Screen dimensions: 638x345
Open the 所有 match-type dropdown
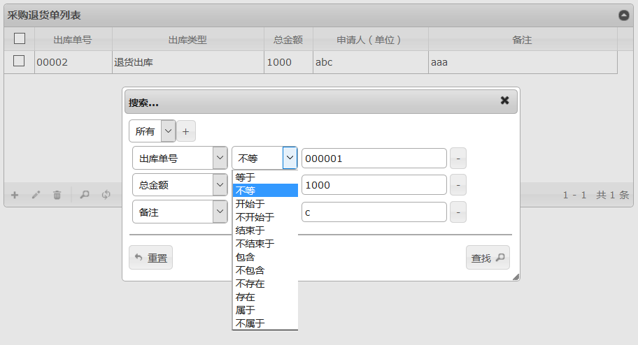(x=152, y=131)
